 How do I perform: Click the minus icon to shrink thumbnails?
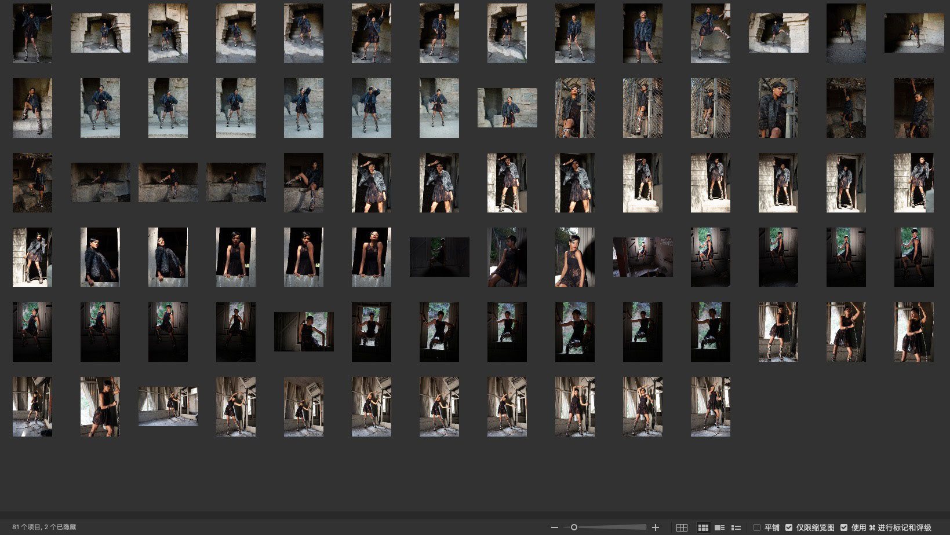[x=555, y=527]
